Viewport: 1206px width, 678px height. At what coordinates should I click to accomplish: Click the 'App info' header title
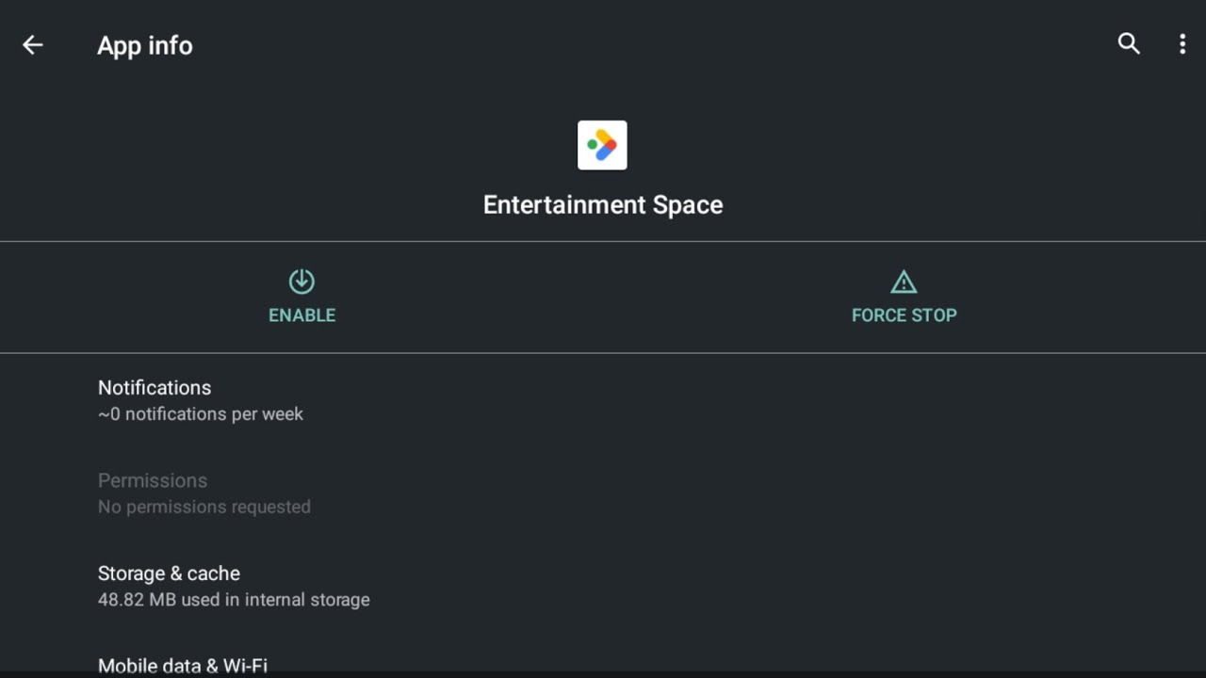point(145,46)
